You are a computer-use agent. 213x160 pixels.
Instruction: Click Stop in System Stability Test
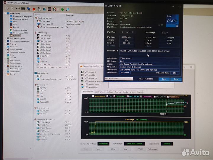click(x=98, y=149)
